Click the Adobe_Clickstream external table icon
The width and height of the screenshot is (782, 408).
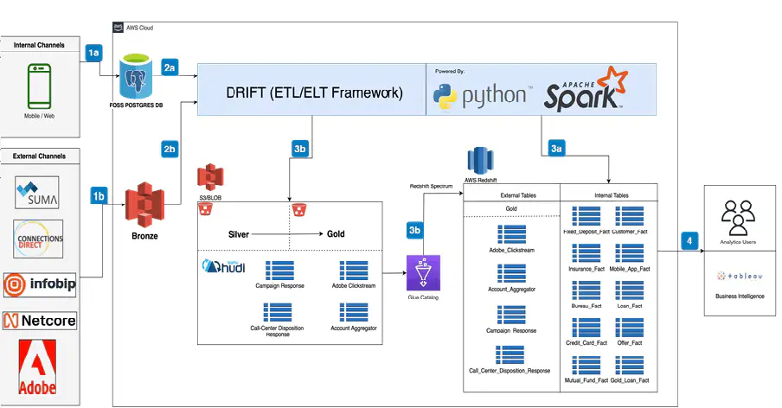pos(512,234)
